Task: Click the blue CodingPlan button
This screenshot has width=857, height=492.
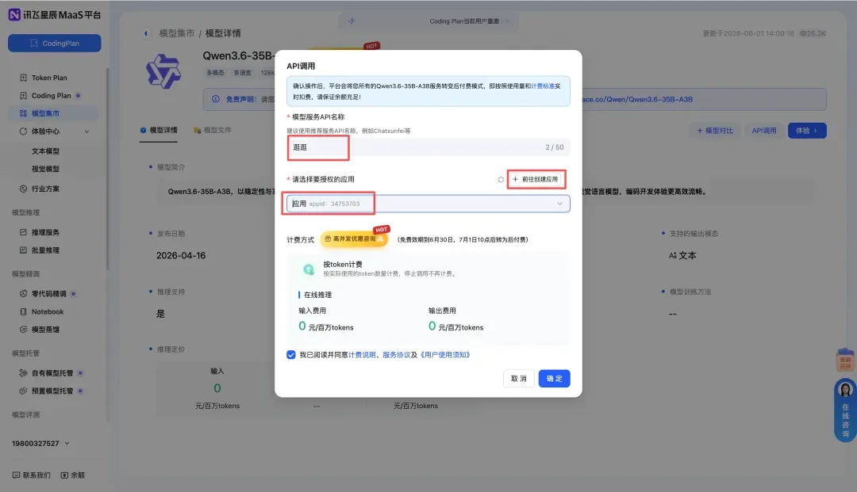Action: [54, 43]
